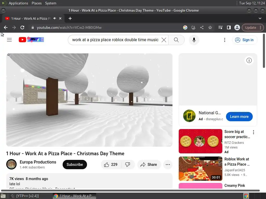Click the National Geographic ad logo
The width and height of the screenshot is (266, 199).
pyautogui.click(x=189, y=116)
